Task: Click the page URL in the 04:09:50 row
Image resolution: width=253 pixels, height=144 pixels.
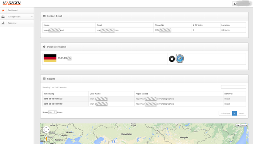Action: point(155,104)
